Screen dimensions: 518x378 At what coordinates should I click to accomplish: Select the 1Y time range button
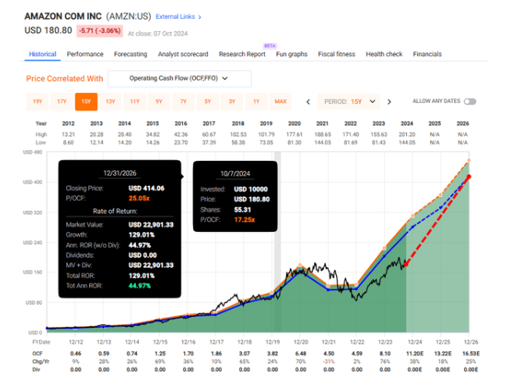pyautogui.click(x=256, y=102)
